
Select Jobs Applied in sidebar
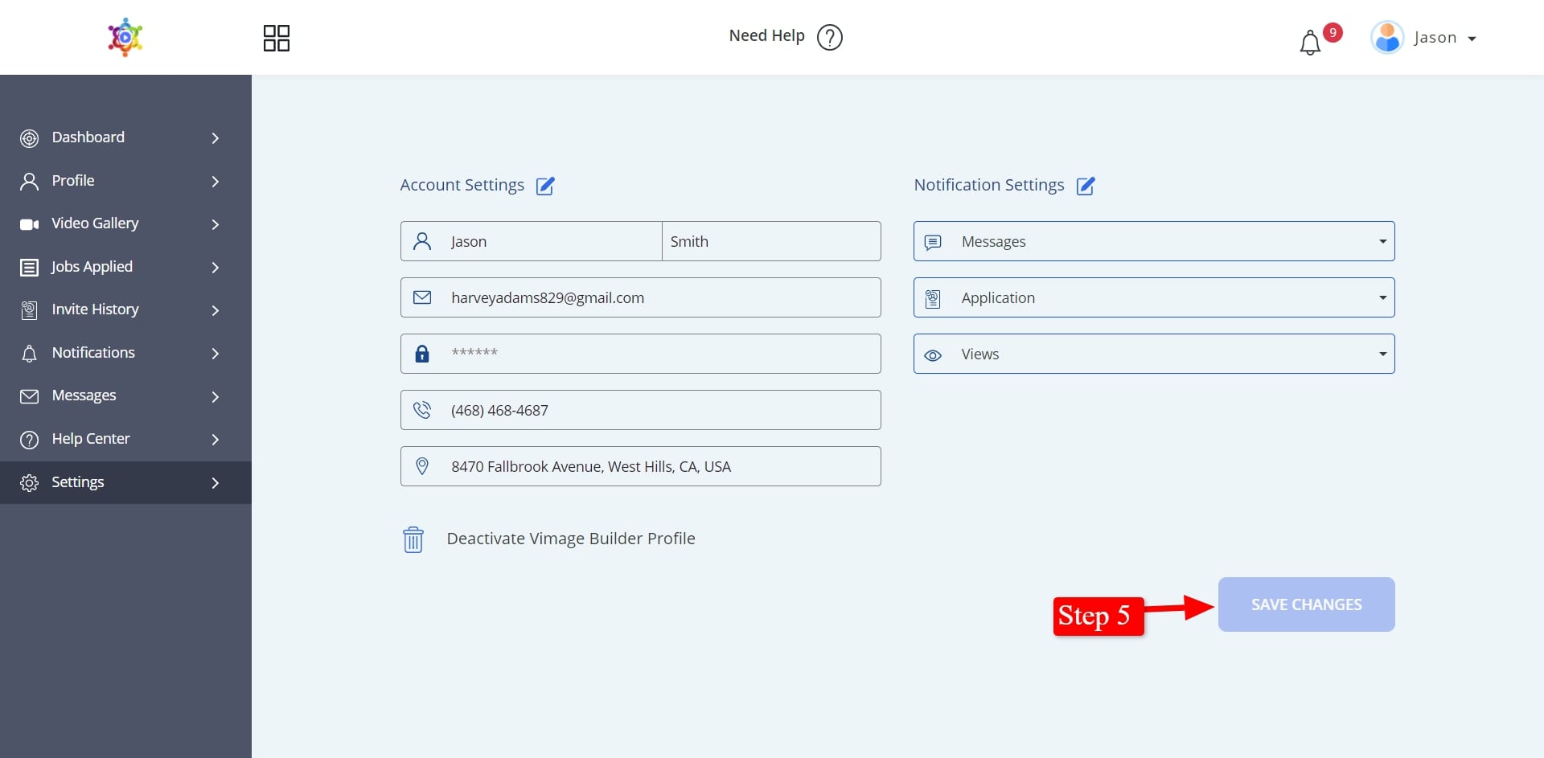(x=92, y=267)
